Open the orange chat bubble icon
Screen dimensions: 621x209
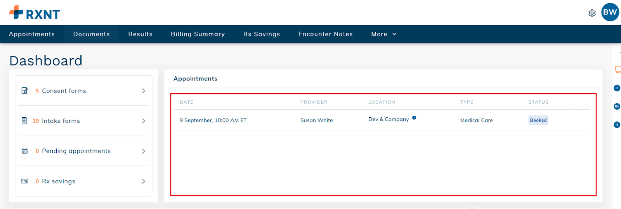pos(618,70)
